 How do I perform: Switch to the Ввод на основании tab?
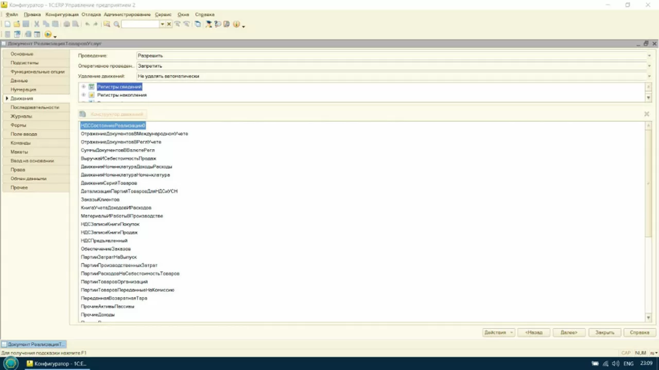pyautogui.click(x=36, y=161)
